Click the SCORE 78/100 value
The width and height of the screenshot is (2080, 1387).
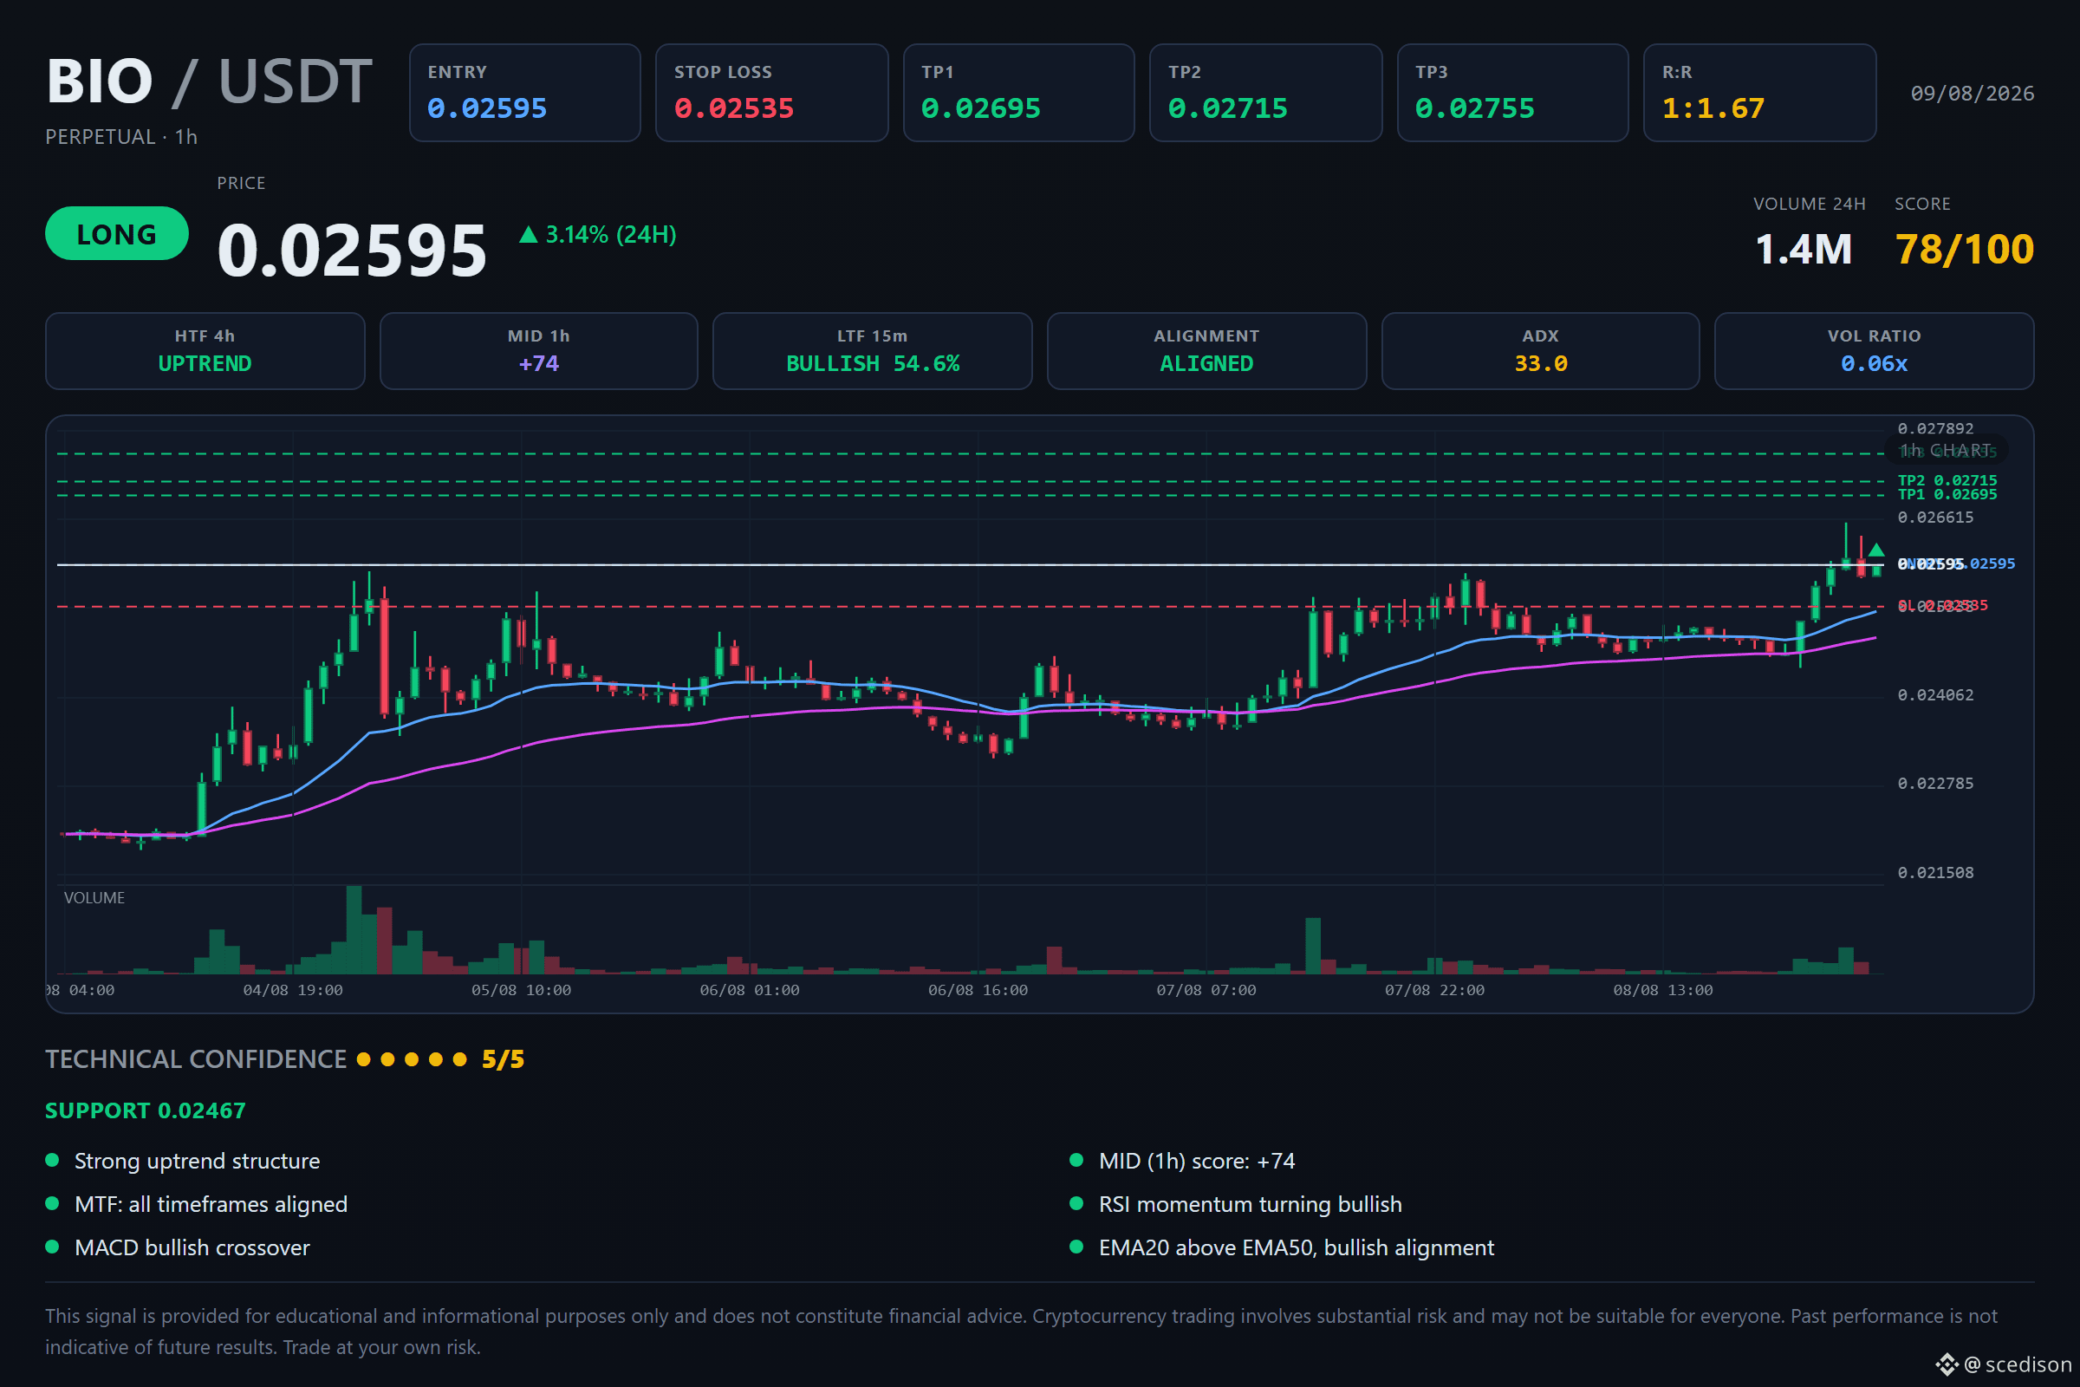tap(1964, 249)
